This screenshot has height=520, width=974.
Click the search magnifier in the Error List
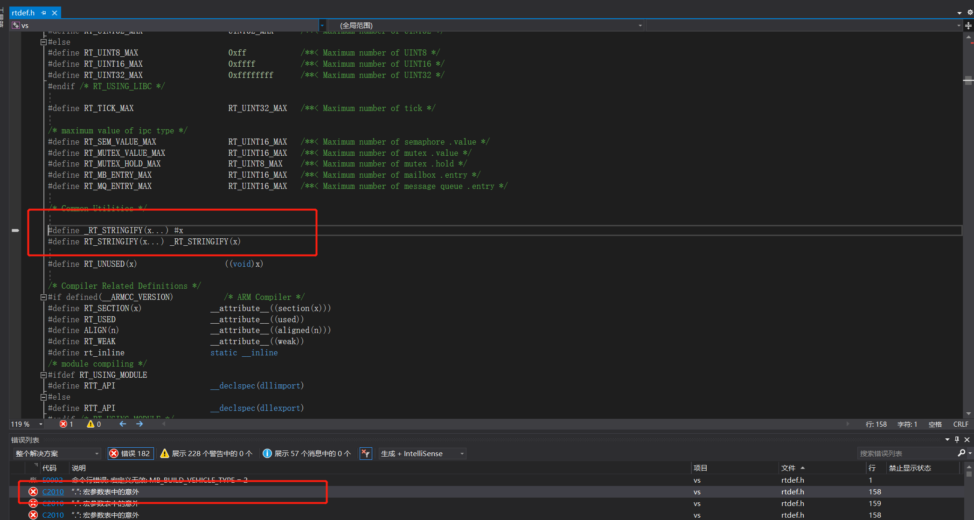pyautogui.click(x=962, y=453)
